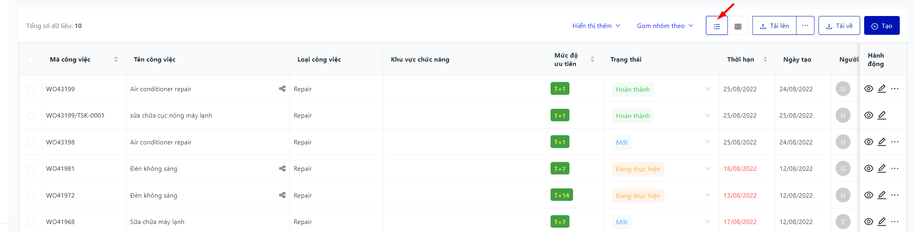The height and width of the screenshot is (232, 915).
Task: Sort by the Thời hạn column
Action: click(x=765, y=59)
